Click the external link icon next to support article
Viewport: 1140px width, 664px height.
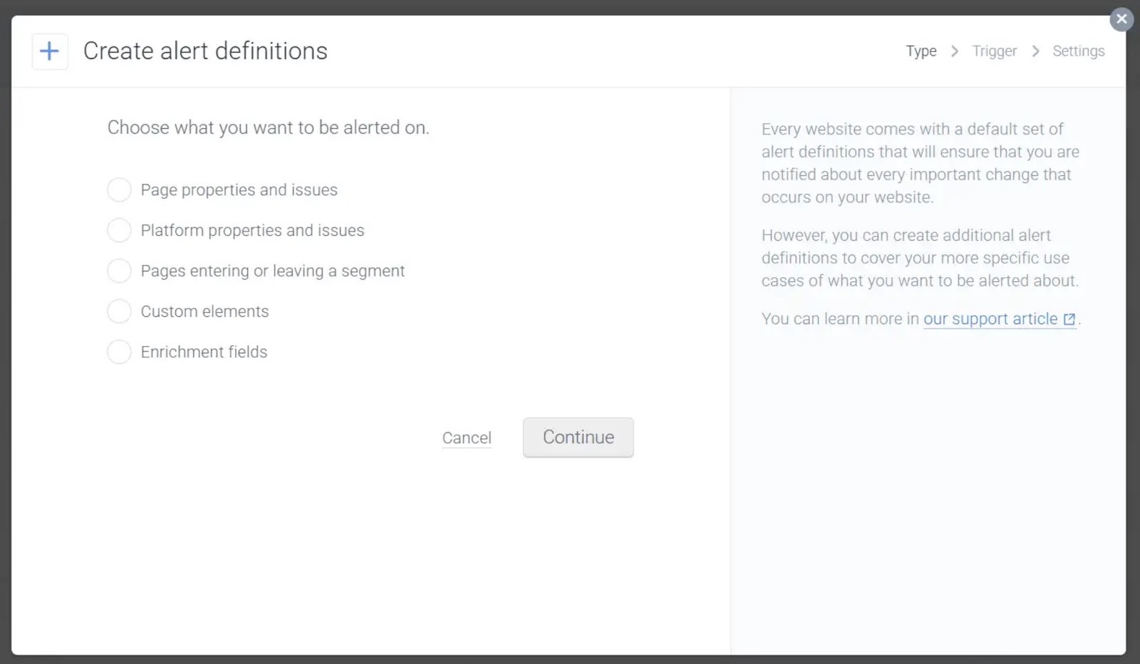(x=1069, y=319)
